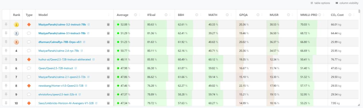363x108 pixels.
Task: Open database icon for CalmeRys-78B-Orpo-v0.1
Action: pyautogui.click(x=108, y=42)
